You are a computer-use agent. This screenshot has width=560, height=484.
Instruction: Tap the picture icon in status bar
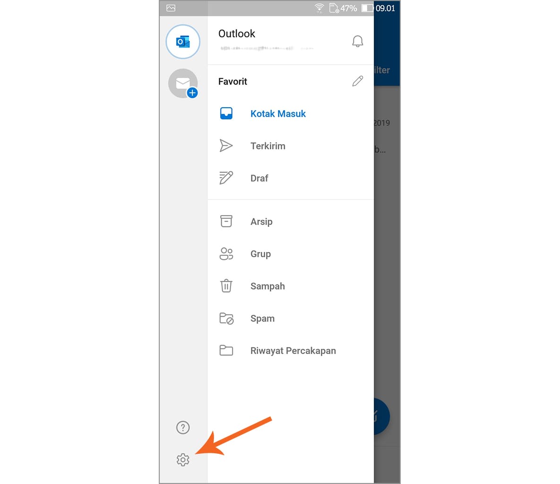171,8
